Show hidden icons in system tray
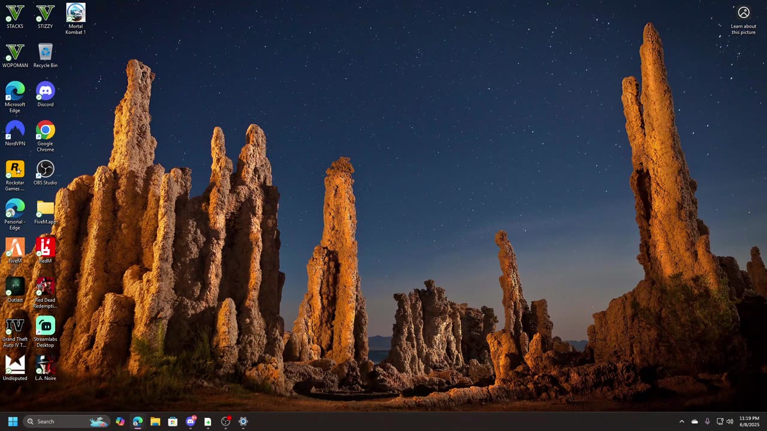 [x=681, y=421]
